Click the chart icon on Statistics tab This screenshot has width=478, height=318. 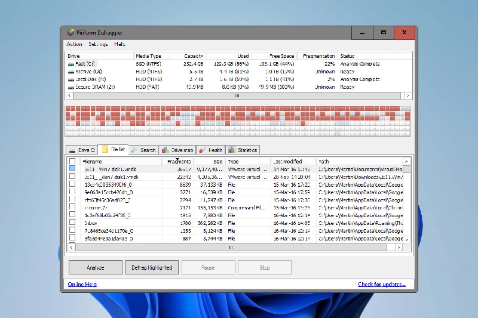(232, 150)
